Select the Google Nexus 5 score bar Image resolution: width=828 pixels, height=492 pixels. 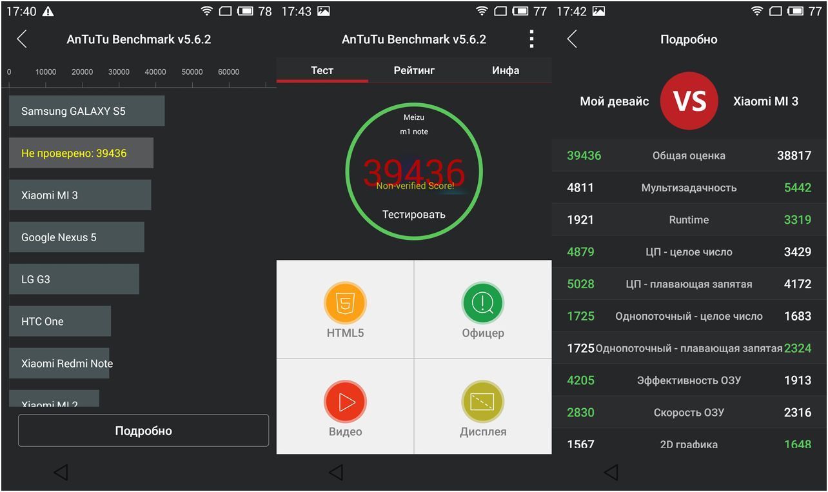click(x=76, y=237)
